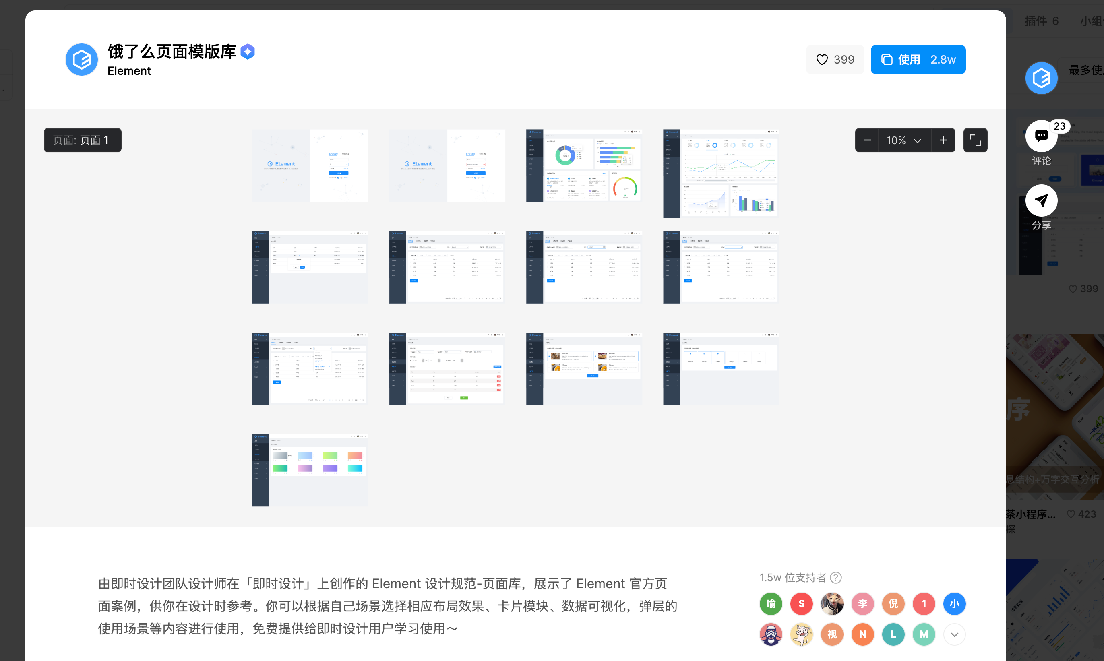Open the donut chart dashboard thumbnail
Viewport: 1104px width, 661px height.
pyautogui.click(x=584, y=166)
